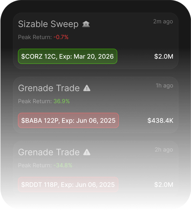Click the Peak Return label under Sizable Sweep

35,37
